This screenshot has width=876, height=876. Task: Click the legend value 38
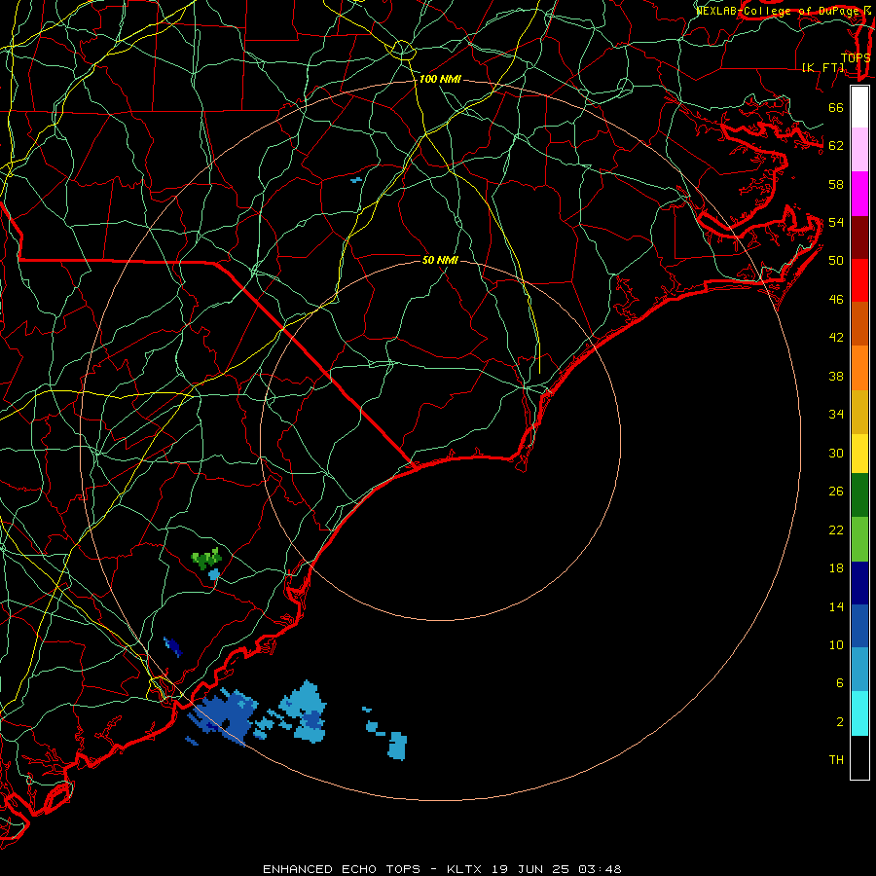[x=836, y=376]
